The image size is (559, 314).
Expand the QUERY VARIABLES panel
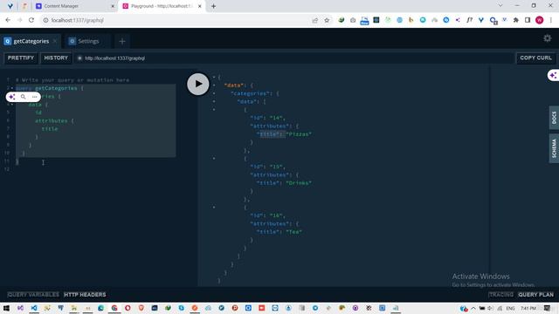tap(33, 295)
